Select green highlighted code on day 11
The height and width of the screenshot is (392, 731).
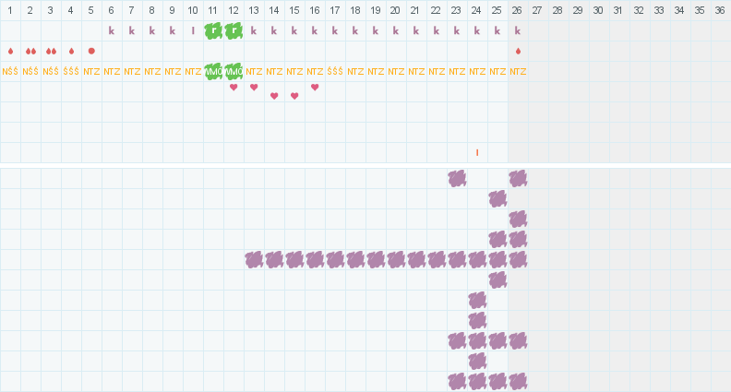[213, 71]
